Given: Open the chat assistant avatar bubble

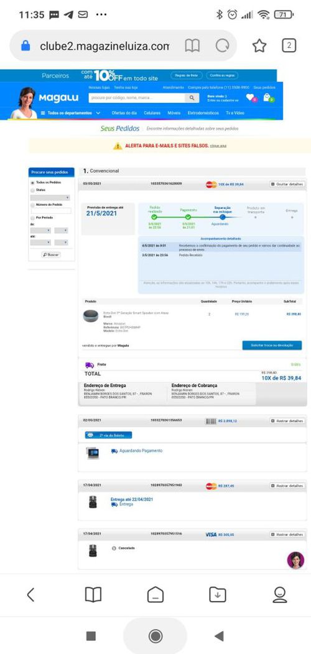Looking at the screenshot, I should click(295, 560).
